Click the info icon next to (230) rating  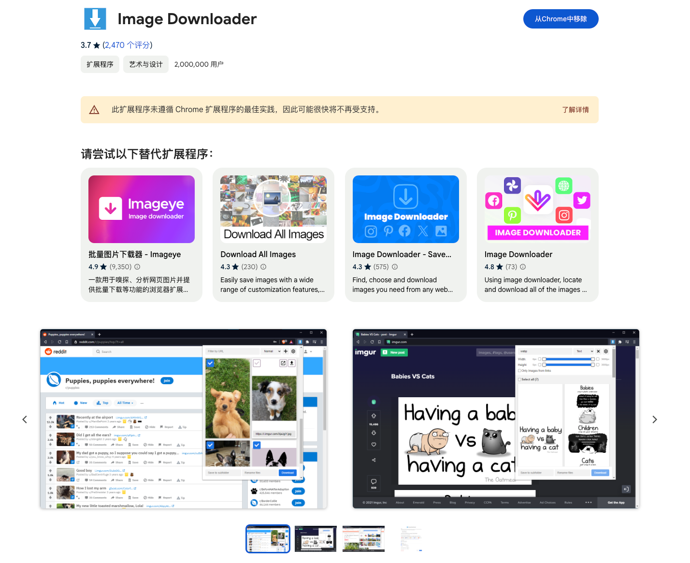click(263, 267)
